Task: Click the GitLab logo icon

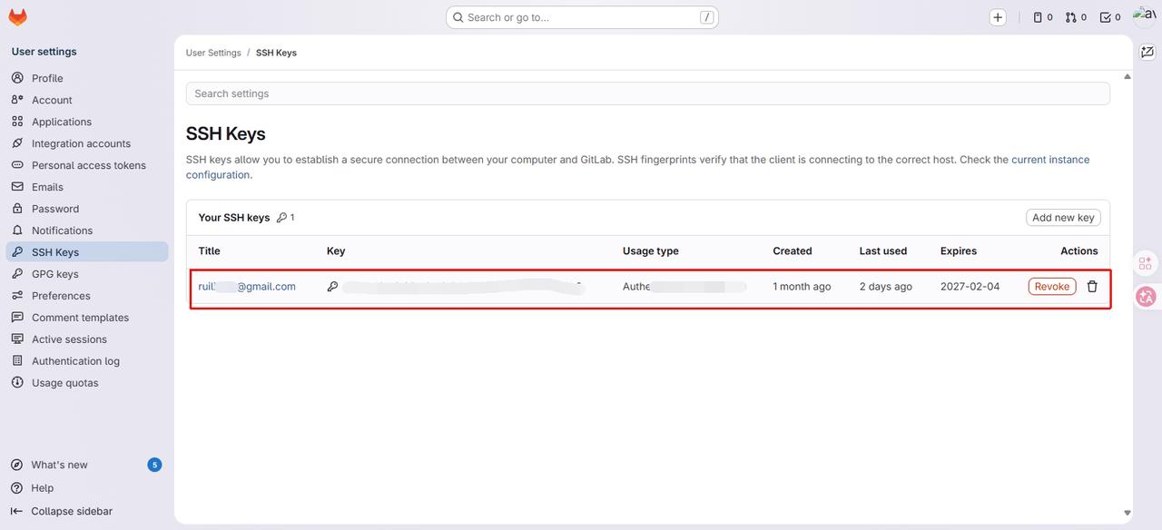Action: (x=17, y=17)
